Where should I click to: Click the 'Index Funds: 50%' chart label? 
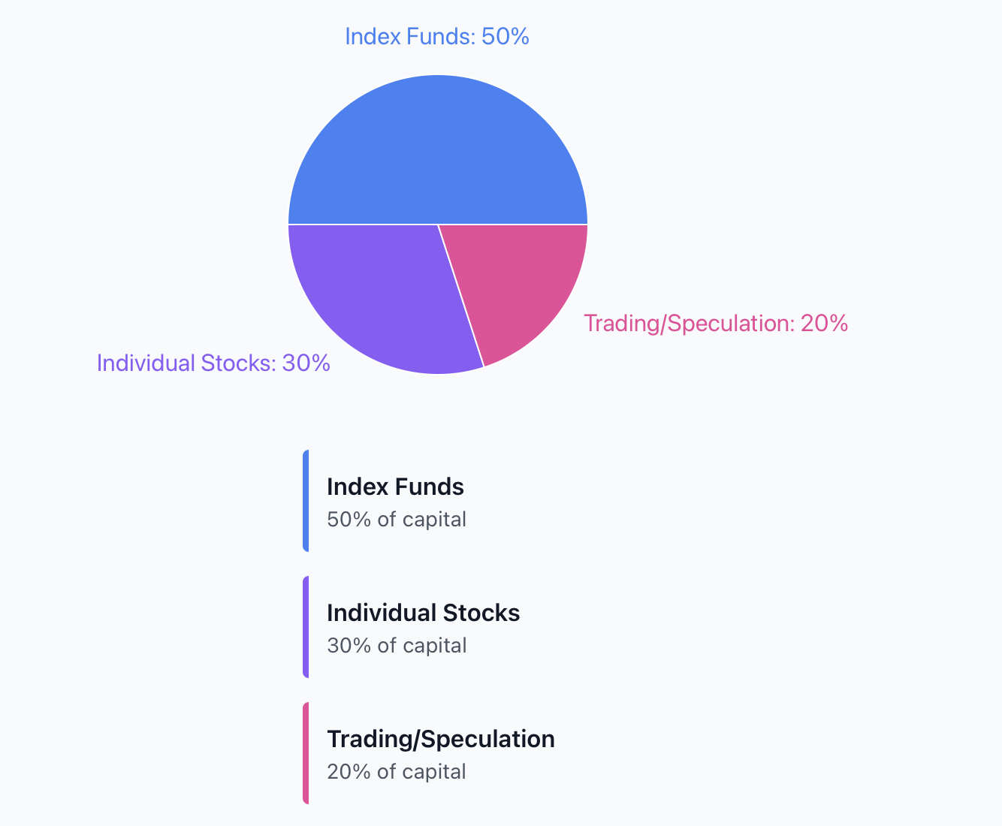click(437, 36)
